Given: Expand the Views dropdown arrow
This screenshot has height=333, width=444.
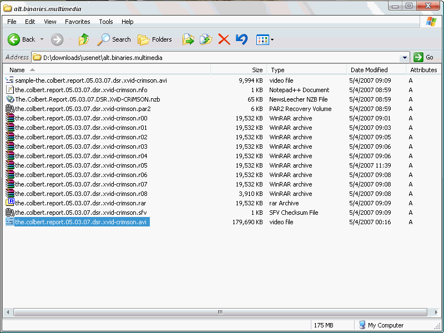Looking at the screenshot, I should pyautogui.click(x=272, y=39).
